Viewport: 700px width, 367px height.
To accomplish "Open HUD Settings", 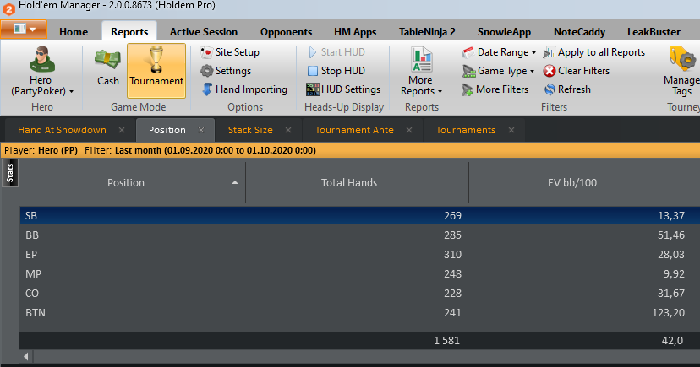I will pyautogui.click(x=343, y=89).
